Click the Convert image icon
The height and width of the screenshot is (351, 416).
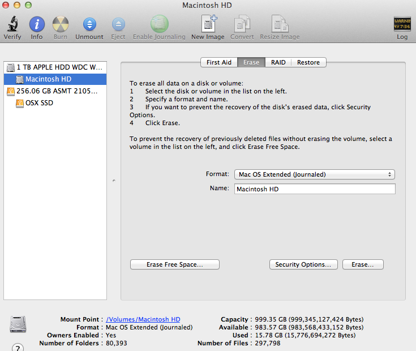click(242, 24)
